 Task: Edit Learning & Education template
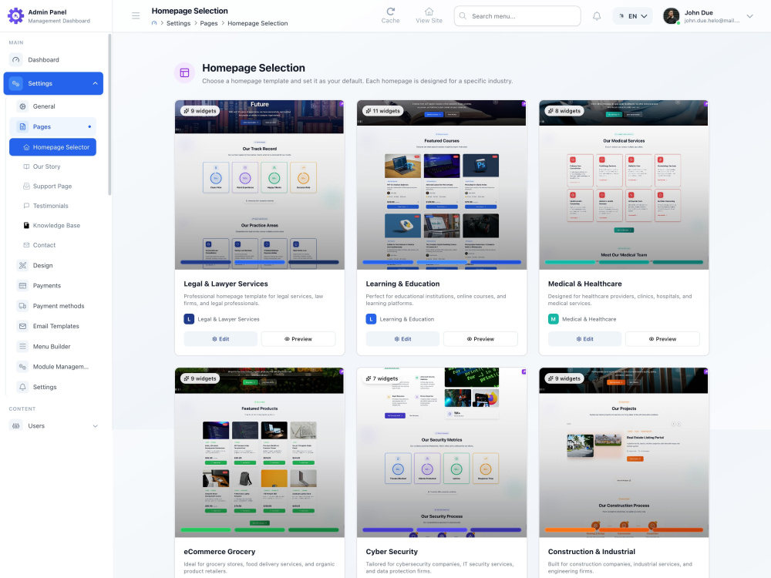click(x=402, y=338)
